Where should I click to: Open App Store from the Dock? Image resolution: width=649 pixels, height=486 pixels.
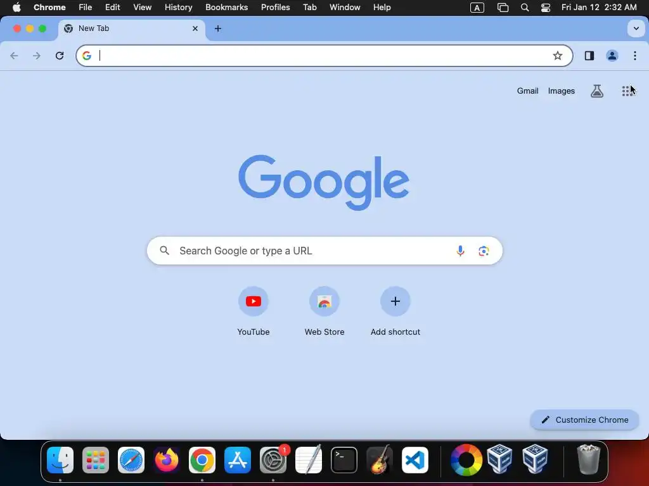pos(238,460)
